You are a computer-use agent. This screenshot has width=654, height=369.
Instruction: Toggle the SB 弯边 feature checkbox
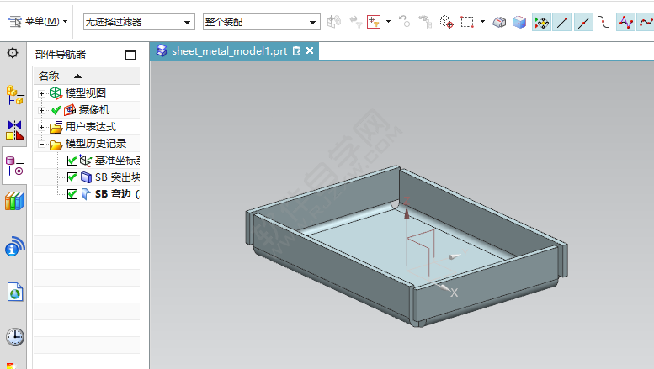point(72,194)
